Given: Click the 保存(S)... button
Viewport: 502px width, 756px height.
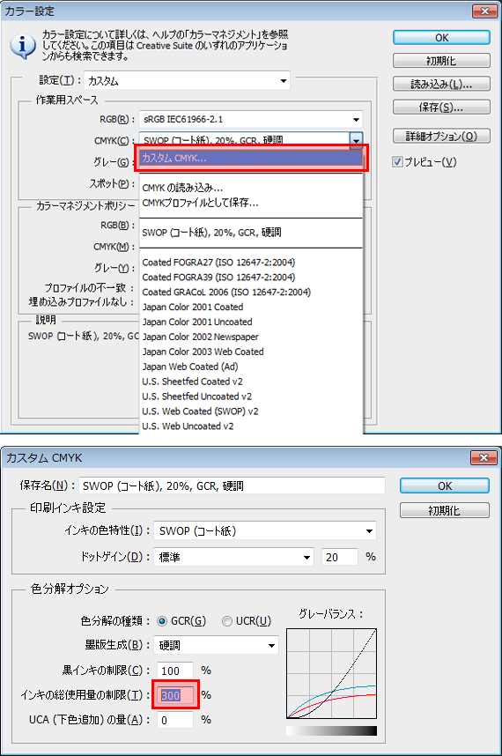Looking at the screenshot, I should point(442,107).
